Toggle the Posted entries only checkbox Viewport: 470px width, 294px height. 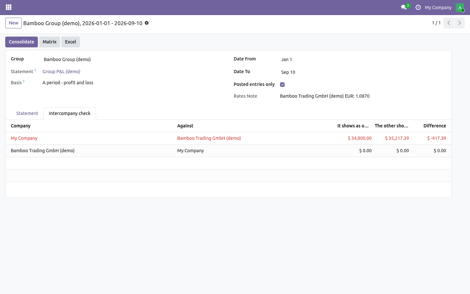(282, 85)
